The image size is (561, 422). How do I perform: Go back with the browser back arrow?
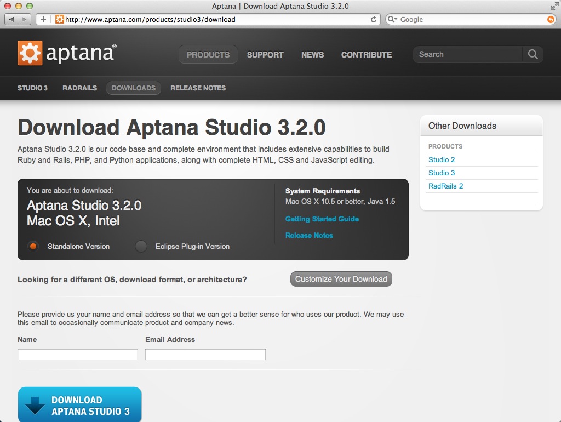tap(12, 19)
